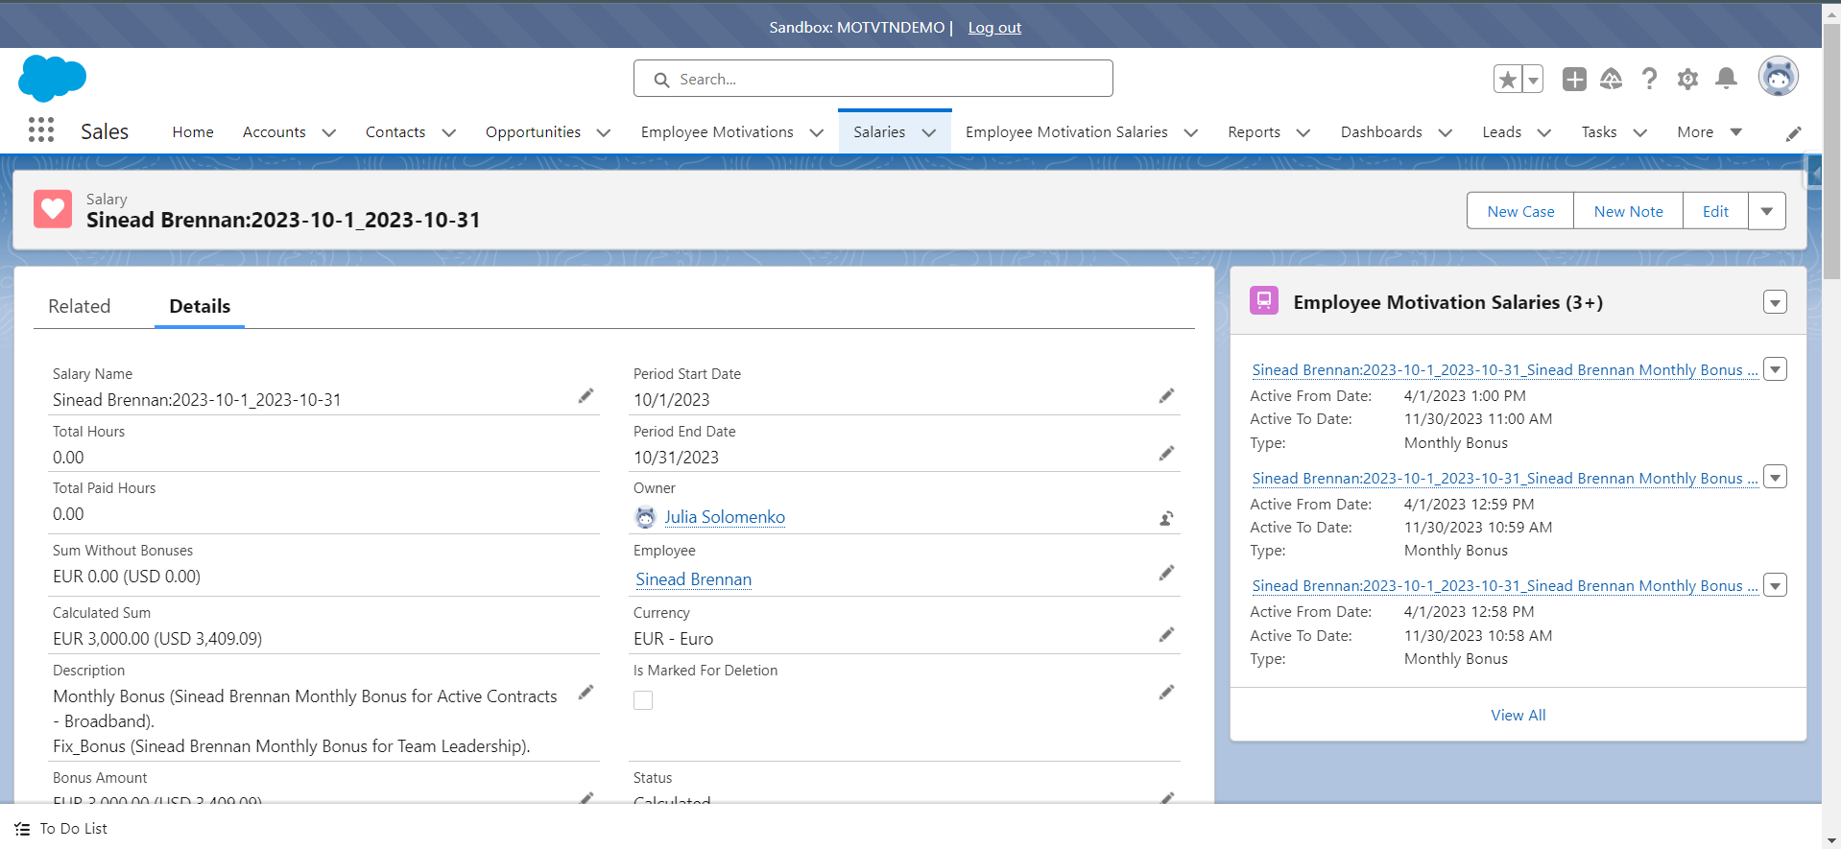Open Employee Motivation Salaries list actions
Image resolution: width=1841 pixels, height=849 pixels.
click(1775, 303)
